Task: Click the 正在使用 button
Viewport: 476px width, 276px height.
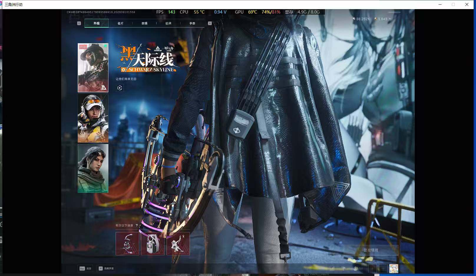Action: [371, 250]
